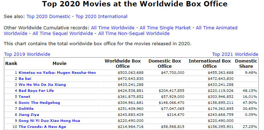Screen dimensions: 264x130
Task: Click the Worldwide Box Office column header
Action: 122,64
